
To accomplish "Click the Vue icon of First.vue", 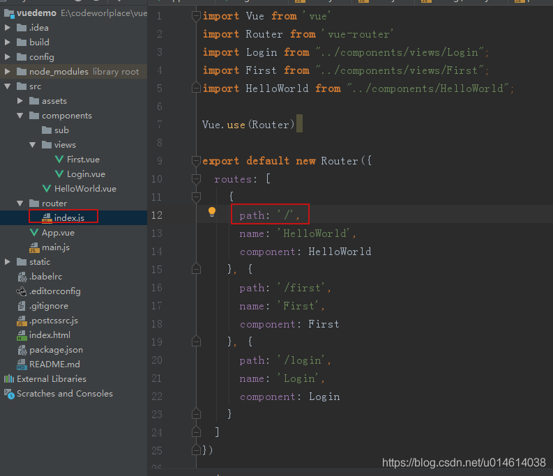I will 59,160.
